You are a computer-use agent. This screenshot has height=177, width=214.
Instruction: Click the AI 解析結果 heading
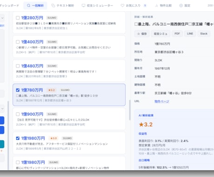146,116
